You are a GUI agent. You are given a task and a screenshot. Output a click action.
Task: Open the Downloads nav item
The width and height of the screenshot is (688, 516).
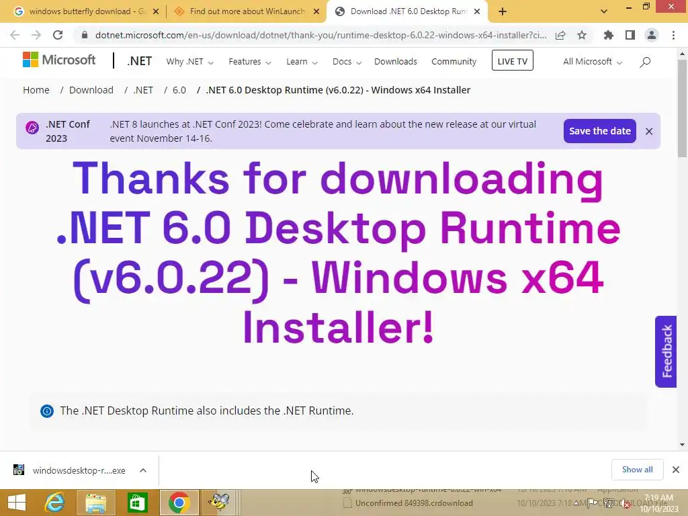pos(395,62)
